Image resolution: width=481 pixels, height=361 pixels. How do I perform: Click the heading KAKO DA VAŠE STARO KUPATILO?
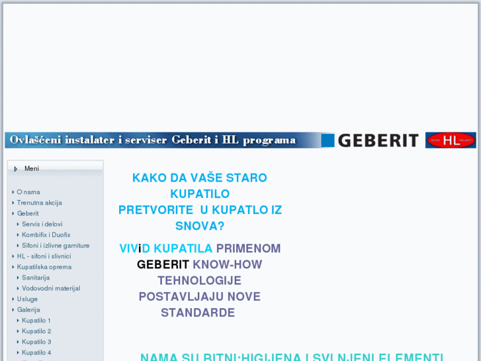[x=200, y=186]
